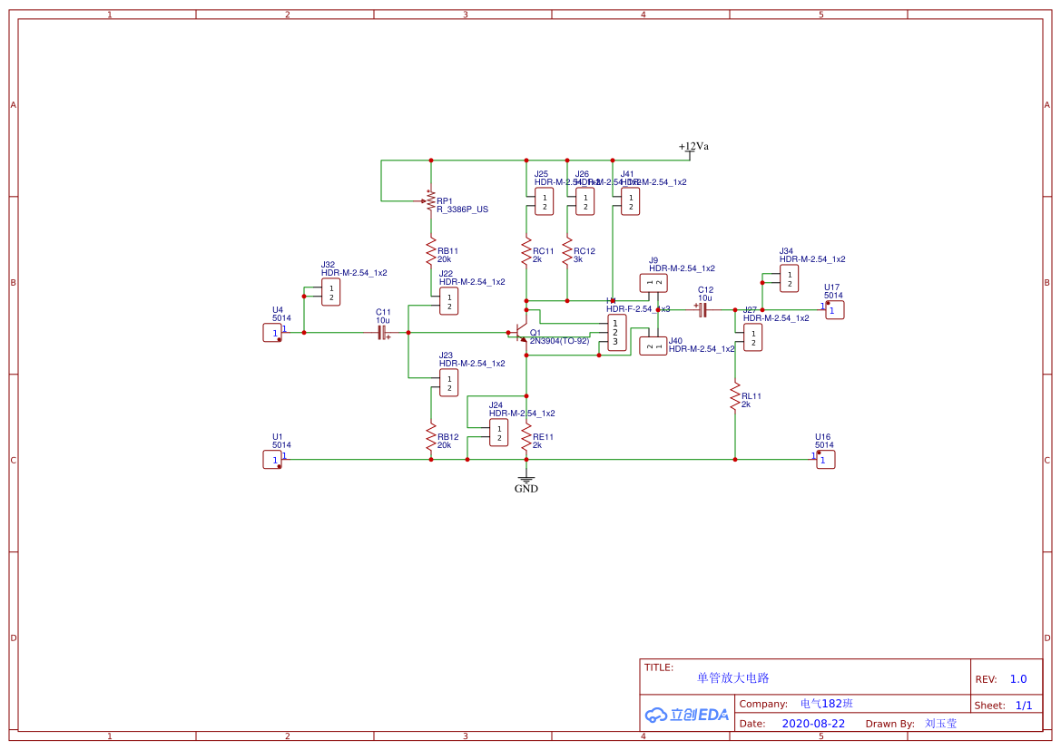Click the 'HDR-F-2.54_1x3' label text
The height and width of the screenshot is (750, 1061).
click(638, 309)
